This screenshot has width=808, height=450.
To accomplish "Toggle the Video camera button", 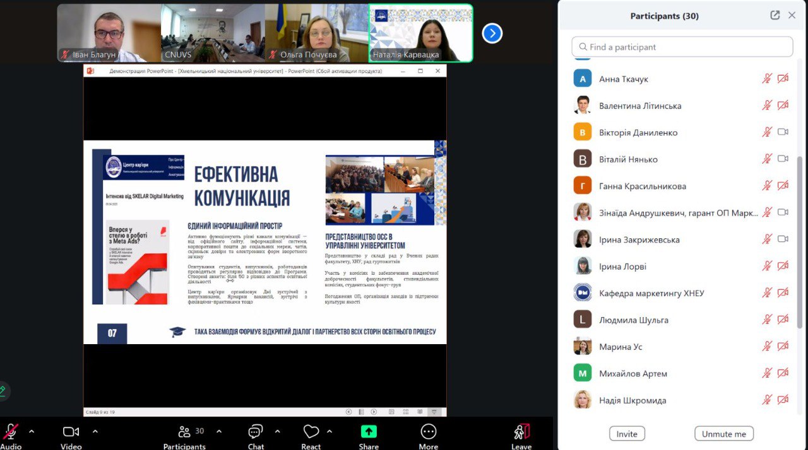I will (71, 432).
